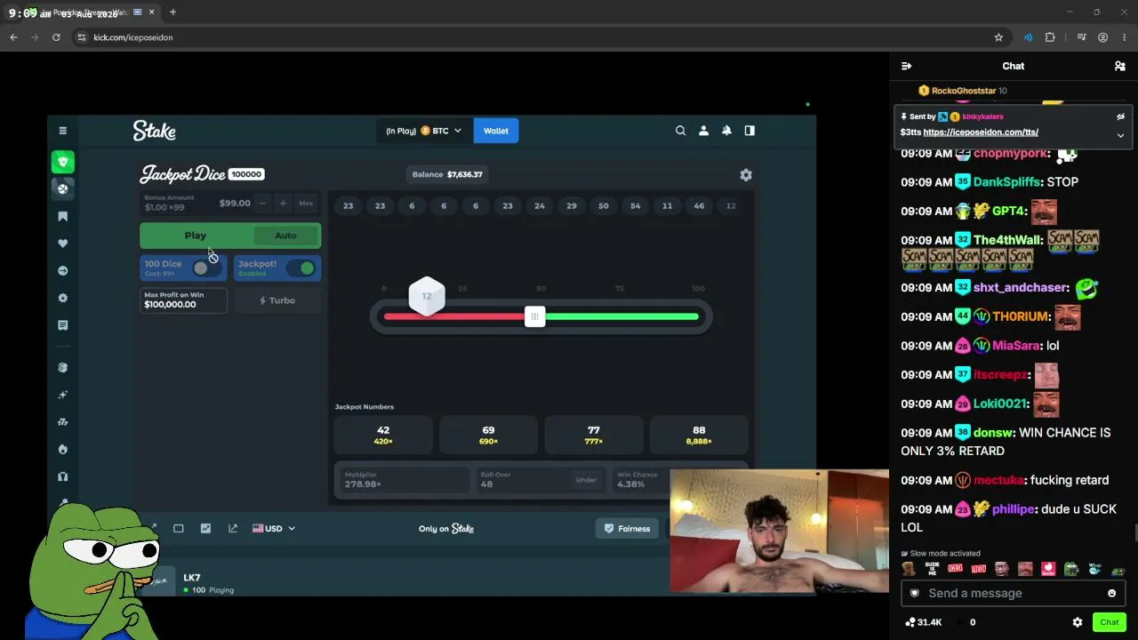Open phillipe chat username
The image size is (1138, 640).
(1014, 509)
